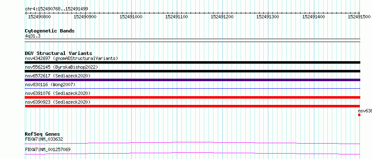Click the FBXW7|NM_033632 gene label
The height and width of the screenshot is (159, 372).
pyautogui.click(x=44, y=139)
